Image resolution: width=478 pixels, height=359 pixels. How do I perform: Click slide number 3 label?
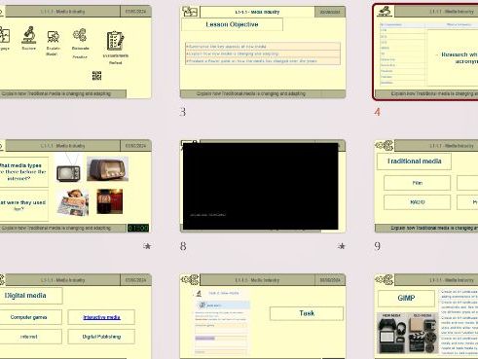183,112
